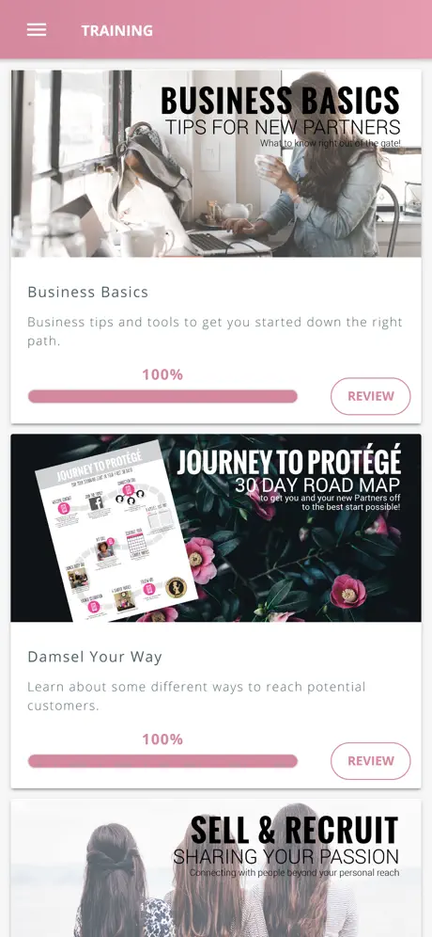Tap the Damsel Your Way course title
432x937 pixels.
click(95, 657)
